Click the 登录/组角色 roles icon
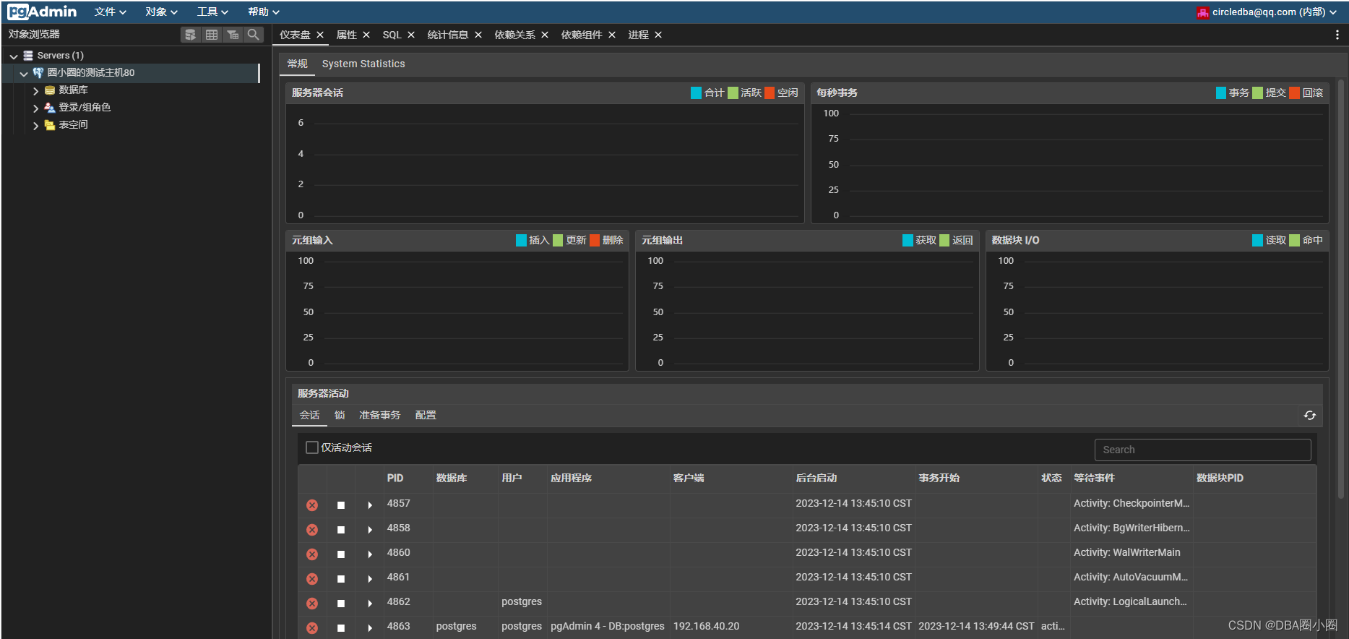Image resolution: width=1349 pixels, height=639 pixels. tap(50, 108)
